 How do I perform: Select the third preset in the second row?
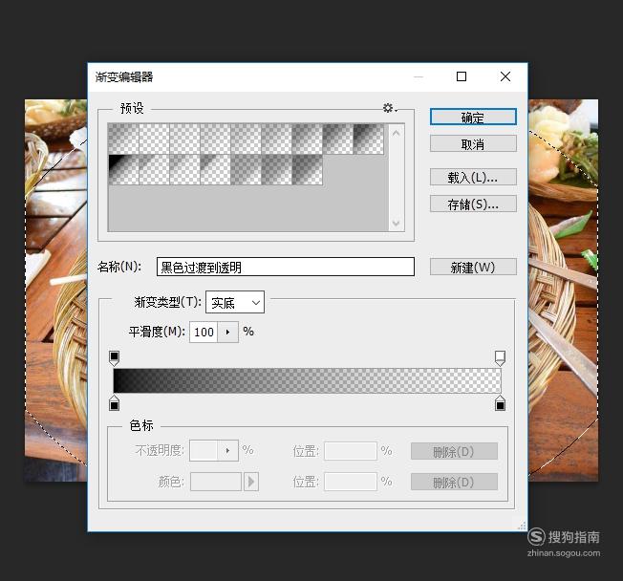(184, 170)
